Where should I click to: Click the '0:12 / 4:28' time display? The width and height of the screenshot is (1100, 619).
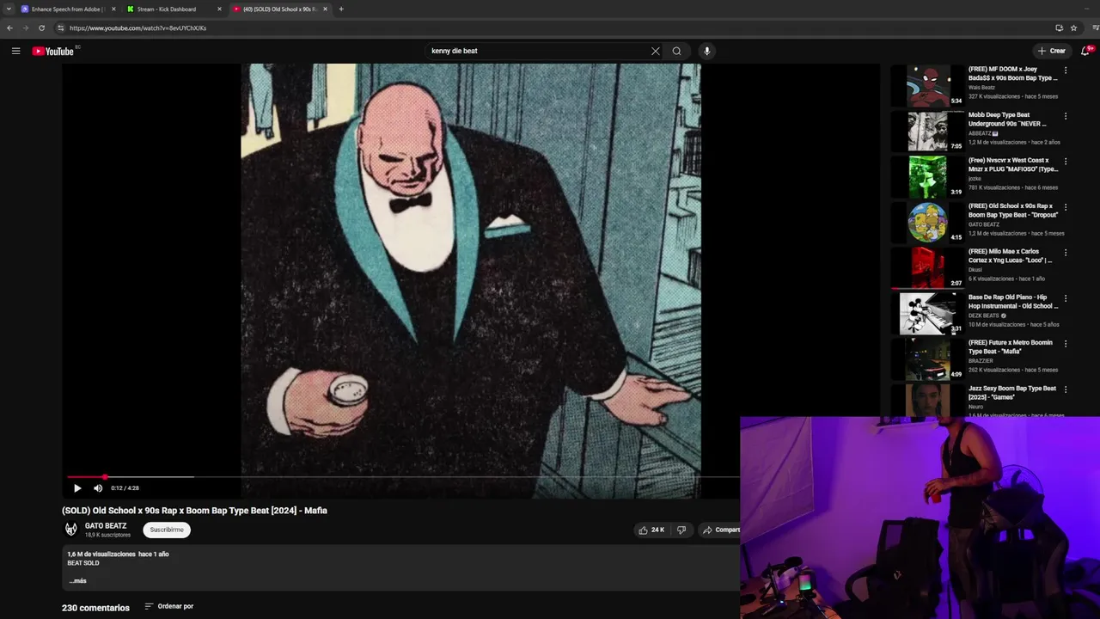[x=125, y=488]
